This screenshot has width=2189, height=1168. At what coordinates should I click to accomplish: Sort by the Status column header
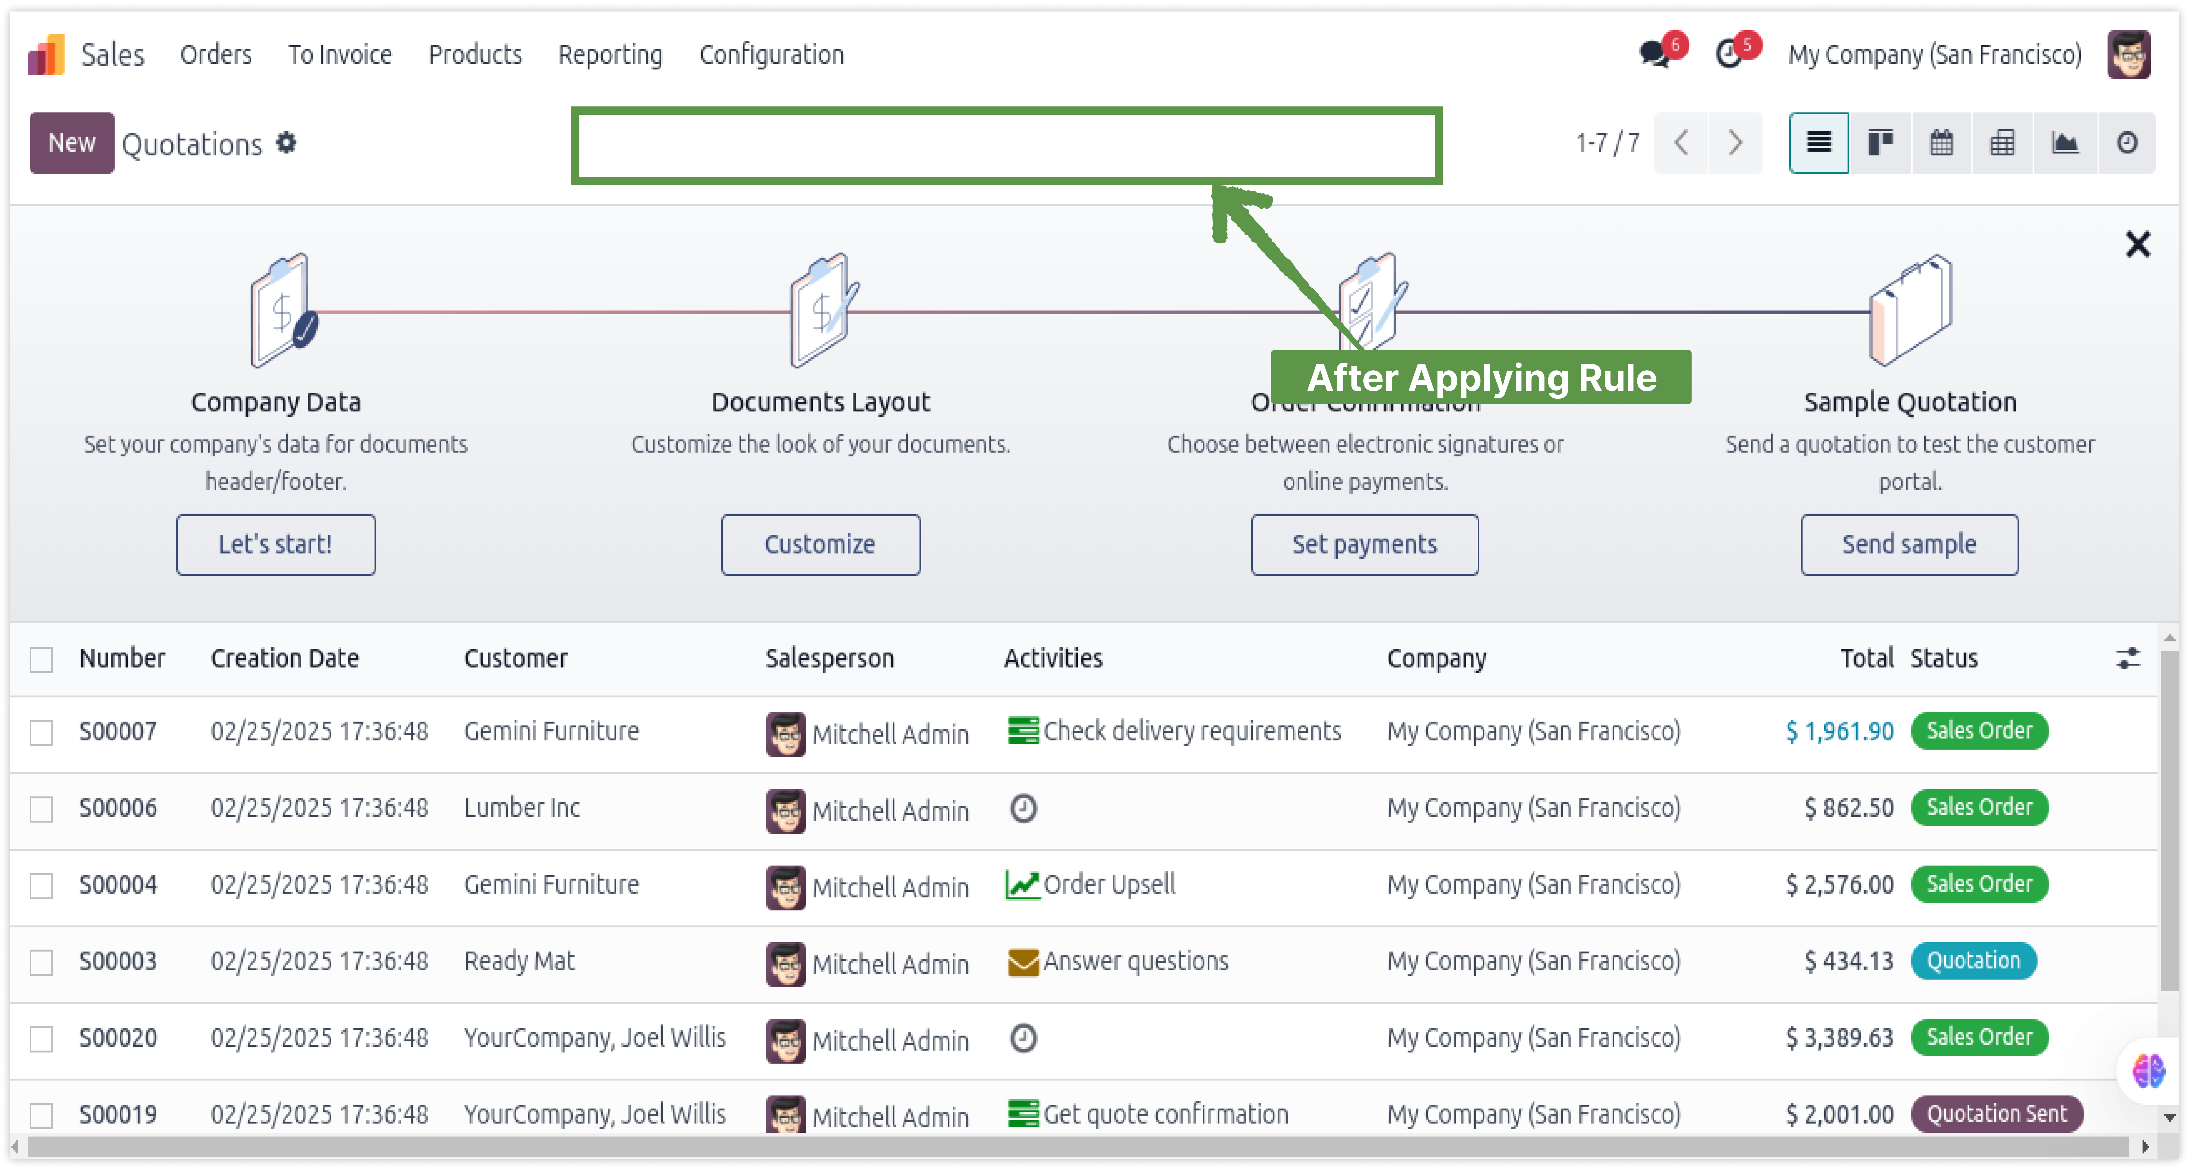[x=1944, y=658]
